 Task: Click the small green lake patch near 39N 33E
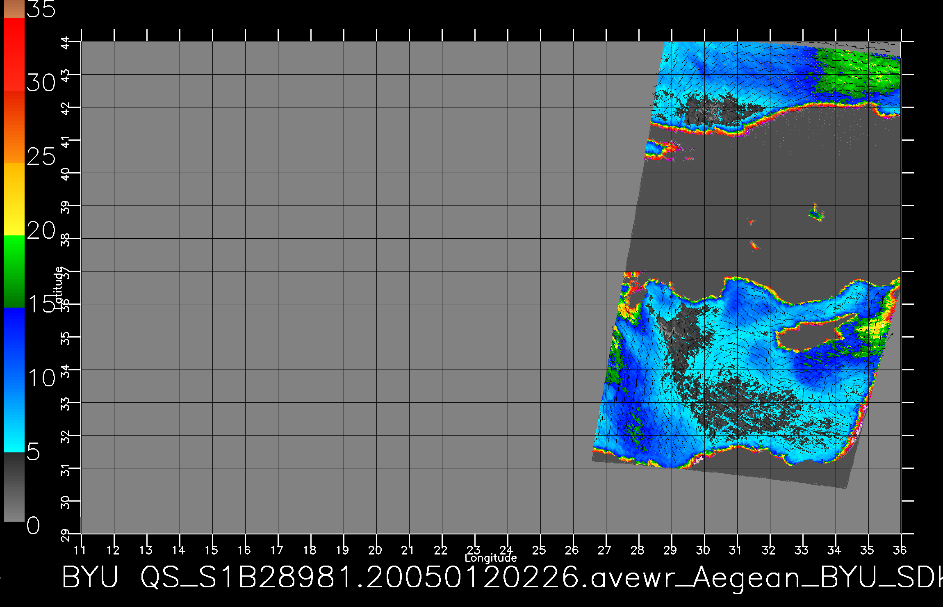coord(816,213)
